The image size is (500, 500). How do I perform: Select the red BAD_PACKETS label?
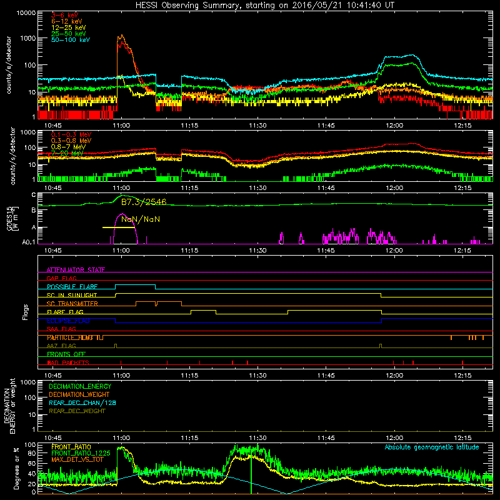point(68,362)
